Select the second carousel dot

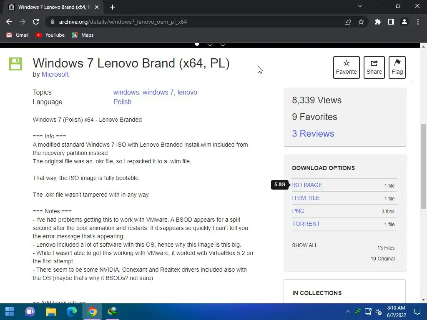(210, 43)
